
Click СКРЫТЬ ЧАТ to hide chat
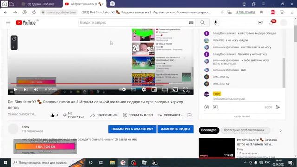point(242,116)
